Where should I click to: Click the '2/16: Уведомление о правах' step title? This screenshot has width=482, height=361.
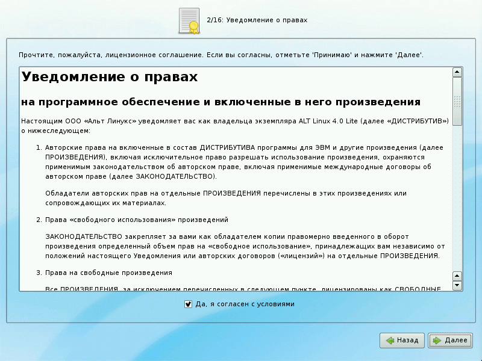pyautogui.click(x=257, y=20)
